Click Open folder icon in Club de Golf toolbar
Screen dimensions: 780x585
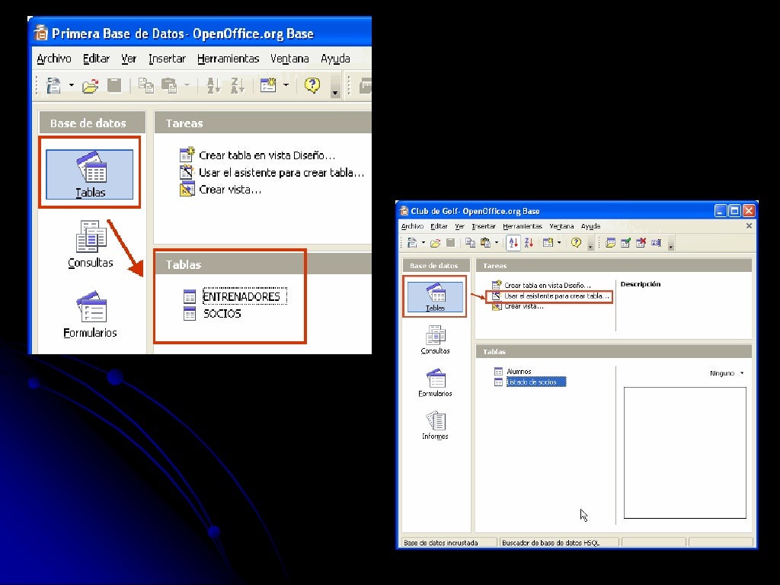pyautogui.click(x=435, y=243)
